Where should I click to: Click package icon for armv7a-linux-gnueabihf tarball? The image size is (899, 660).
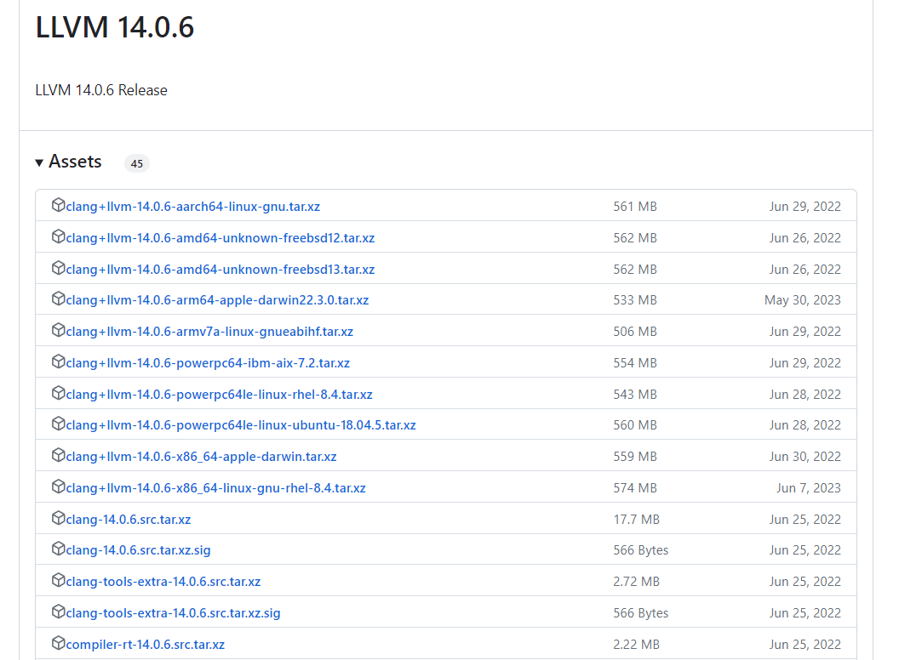(58, 330)
